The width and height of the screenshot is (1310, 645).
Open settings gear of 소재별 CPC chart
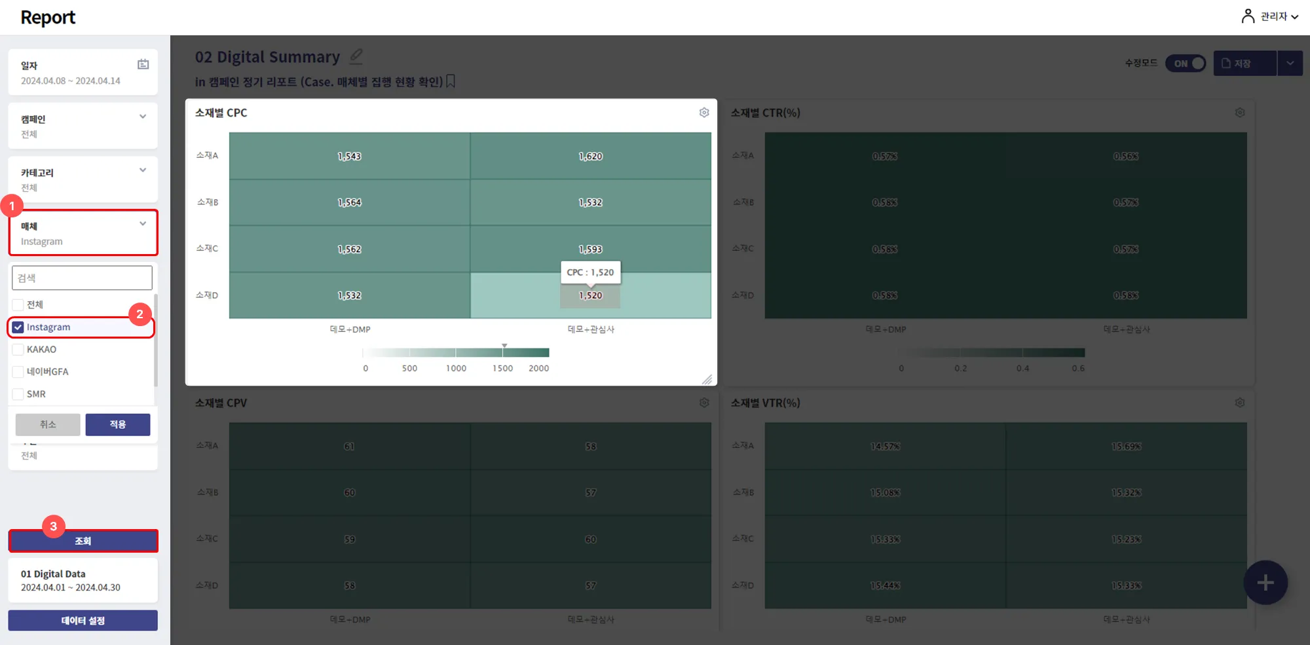coord(704,113)
